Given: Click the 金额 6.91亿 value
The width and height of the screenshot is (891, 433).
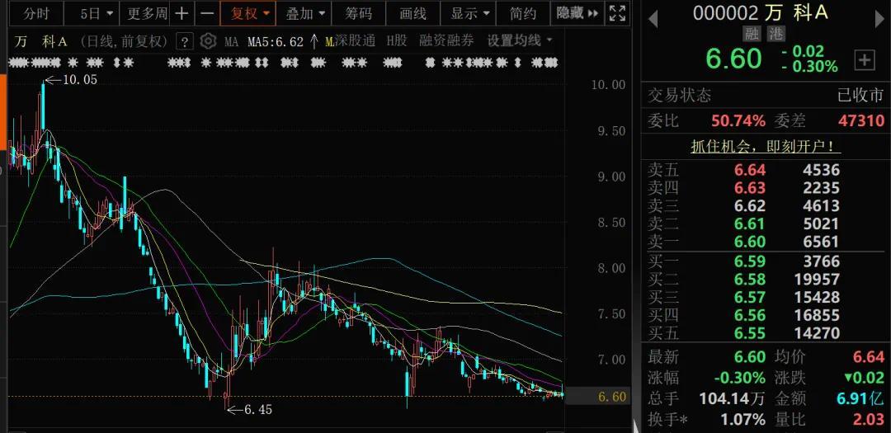Looking at the screenshot, I should tap(860, 398).
